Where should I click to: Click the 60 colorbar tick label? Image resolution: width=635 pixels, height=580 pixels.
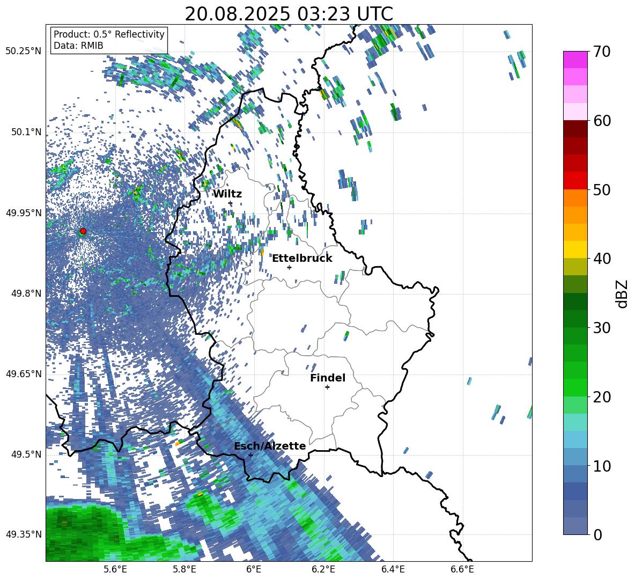(602, 121)
